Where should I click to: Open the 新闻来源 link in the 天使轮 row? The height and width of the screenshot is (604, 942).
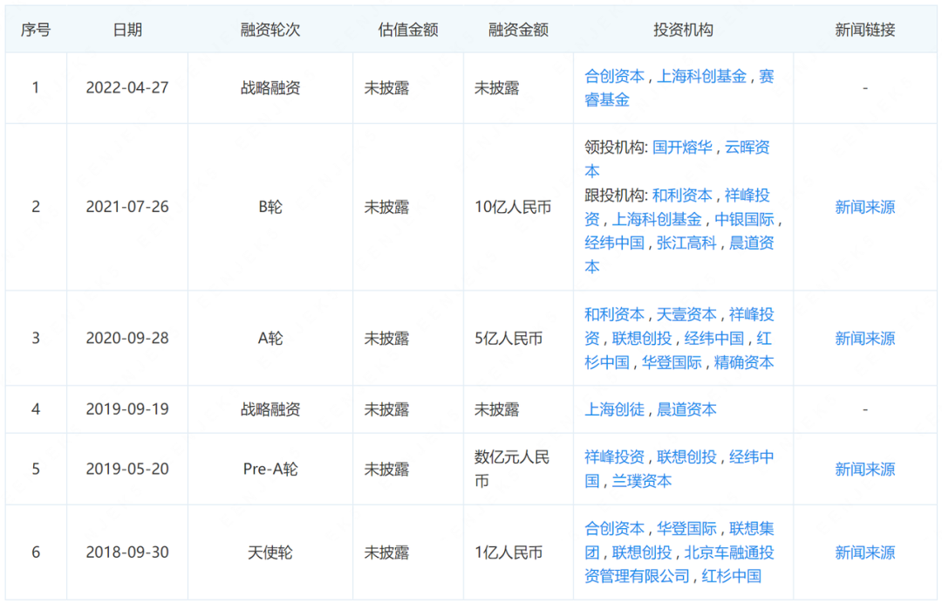tap(864, 553)
